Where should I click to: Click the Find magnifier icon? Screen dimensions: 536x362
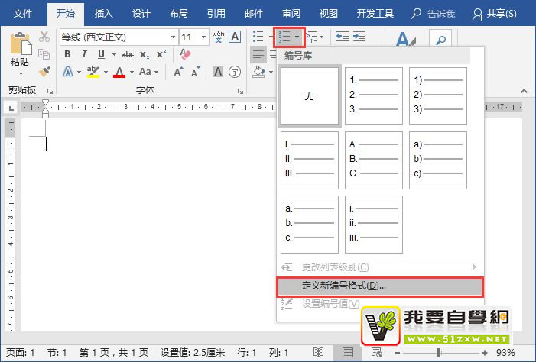[440, 39]
